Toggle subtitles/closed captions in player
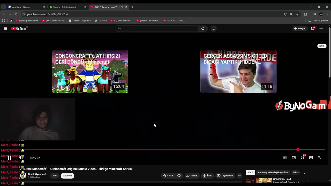331x186 pixels. [x=294, y=158]
